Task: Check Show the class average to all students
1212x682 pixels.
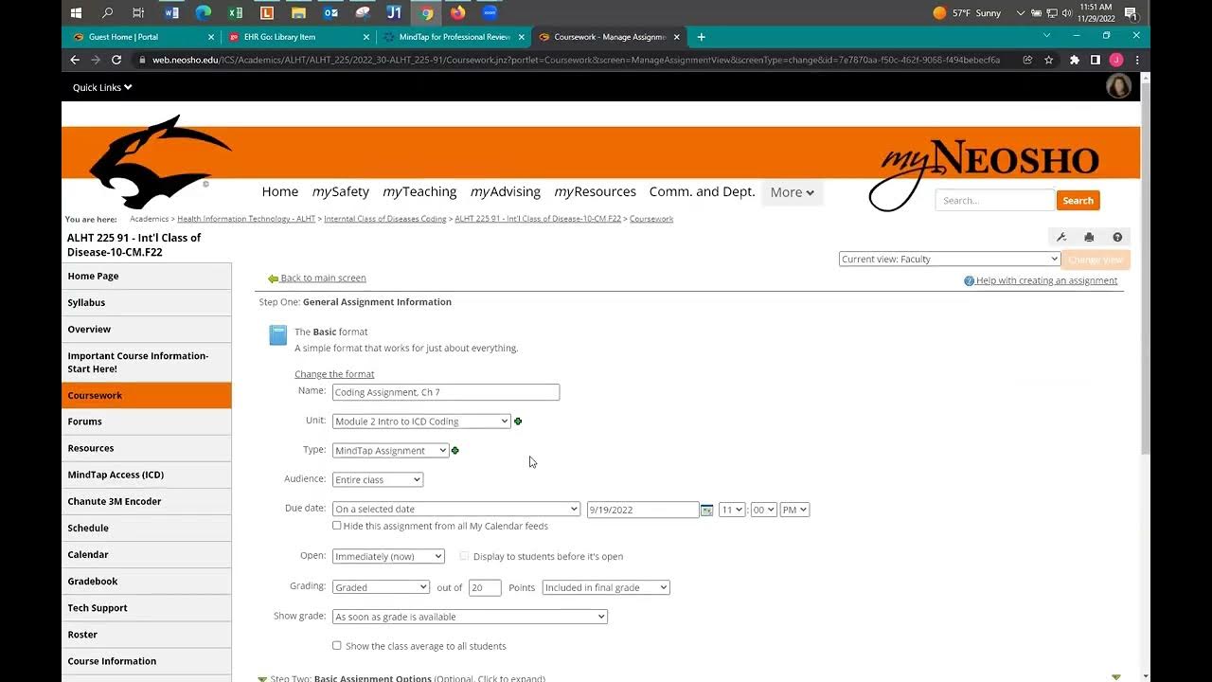Action: (337, 646)
